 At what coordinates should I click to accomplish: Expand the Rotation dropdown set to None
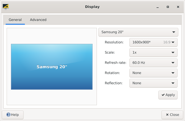click(153, 73)
